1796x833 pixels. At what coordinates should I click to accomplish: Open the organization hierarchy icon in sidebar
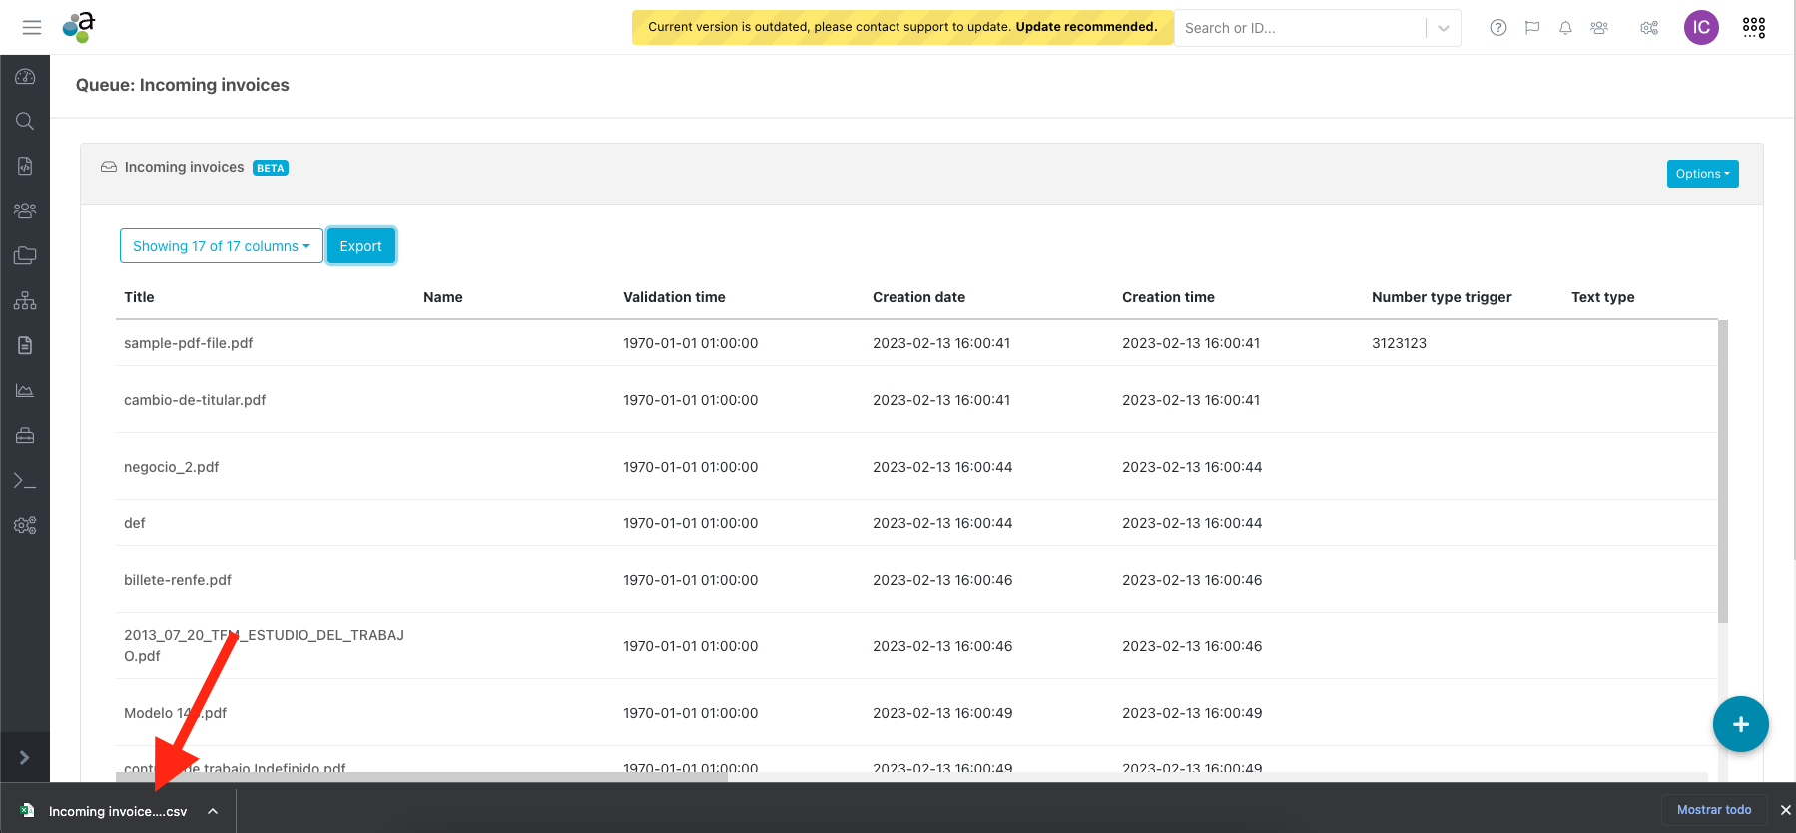25,300
